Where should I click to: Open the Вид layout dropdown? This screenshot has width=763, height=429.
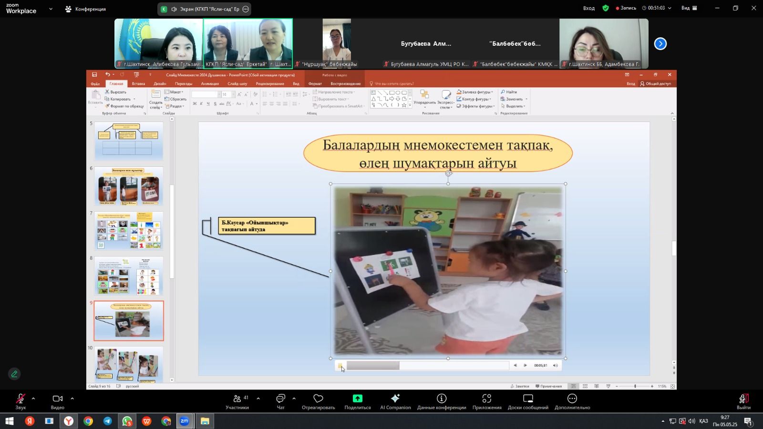tap(689, 8)
